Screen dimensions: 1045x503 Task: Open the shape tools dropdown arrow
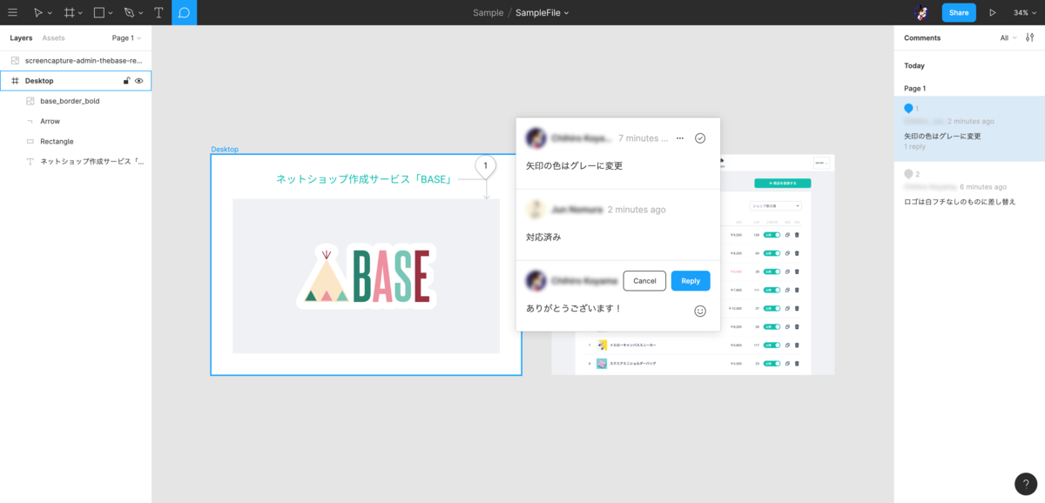111,13
